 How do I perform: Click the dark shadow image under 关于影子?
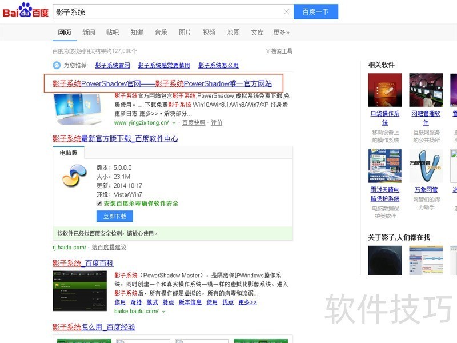coord(384,260)
